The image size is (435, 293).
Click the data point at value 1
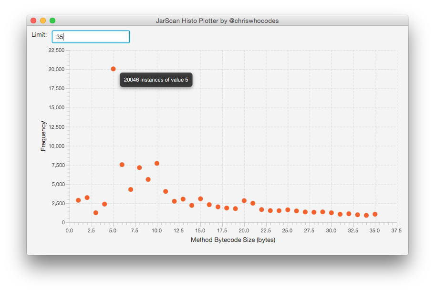coord(78,200)
